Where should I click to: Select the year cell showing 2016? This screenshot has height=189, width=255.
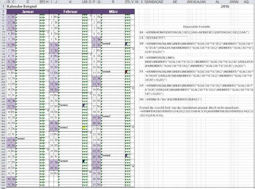(225, 7)
